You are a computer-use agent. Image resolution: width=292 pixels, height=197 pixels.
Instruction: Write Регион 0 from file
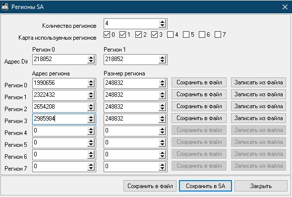pos(258,82)
